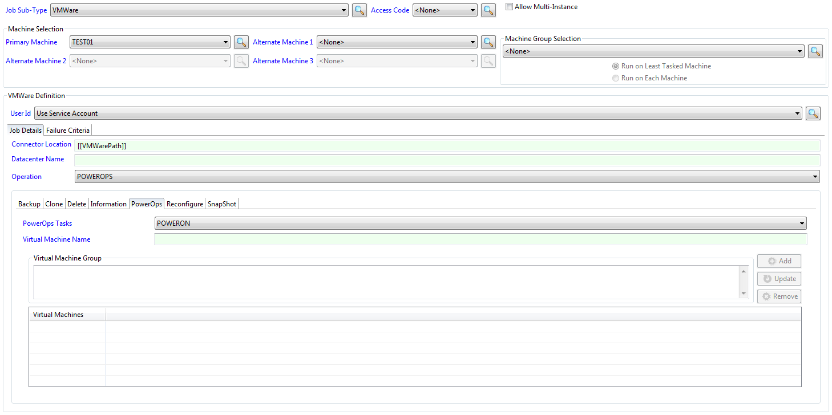Screen dimensions: 832x415
Task: Open the Alternate Machine 2 dropdown
Action: click(x=150, y=61)
